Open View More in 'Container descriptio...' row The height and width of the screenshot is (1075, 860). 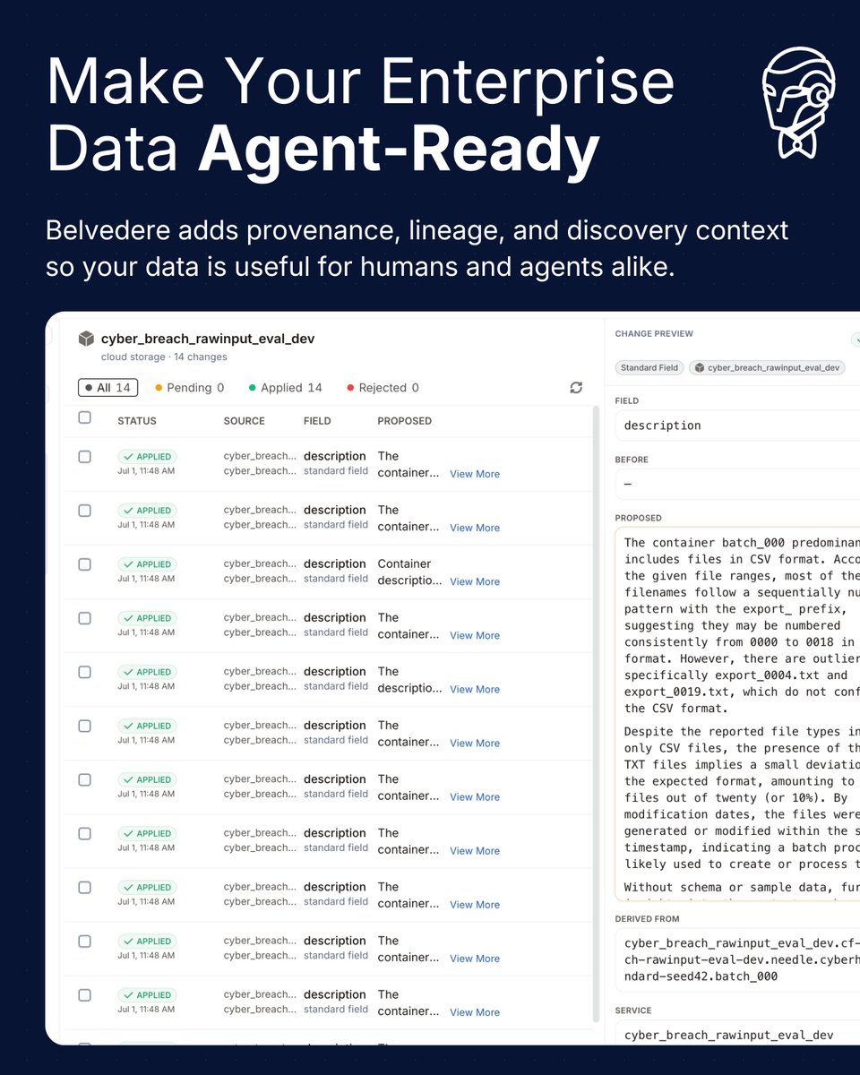point(475,581)
